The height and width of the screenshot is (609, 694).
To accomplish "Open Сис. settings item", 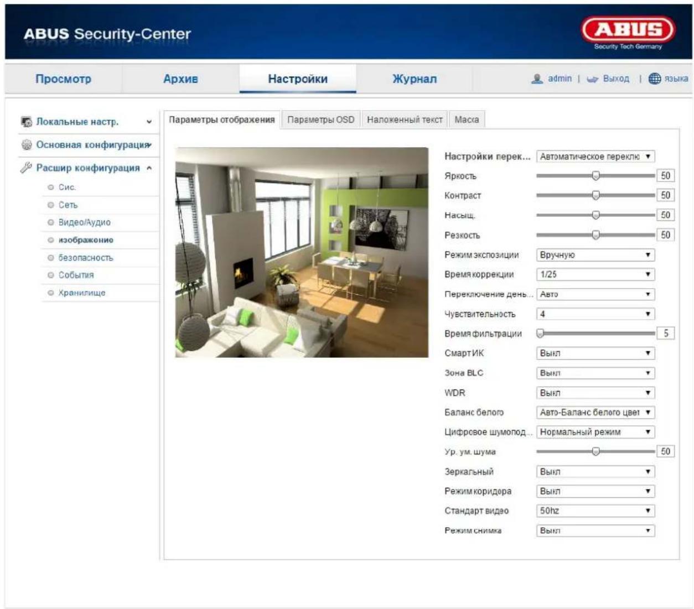I will [x=67, y=187].
